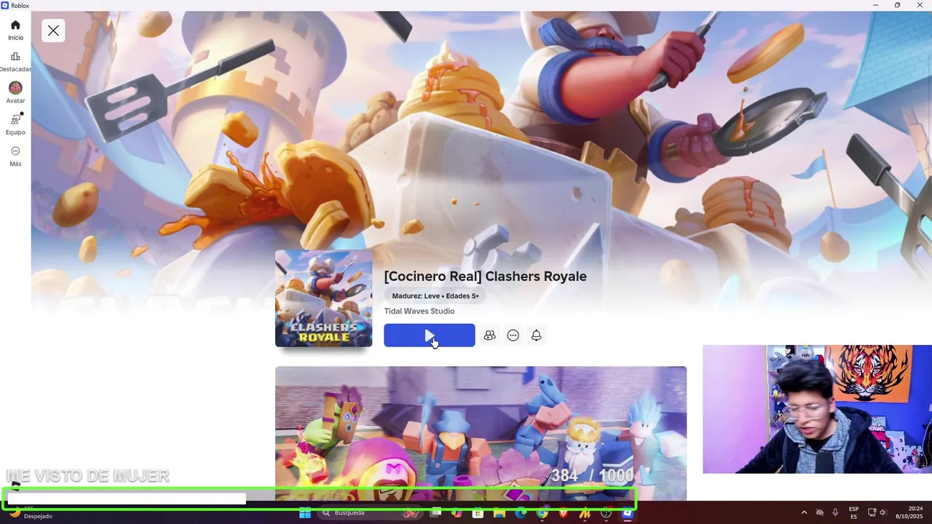This screenshot has height=524, width=932.
Task: Select the Madurez: Leve • Edades 5+ label
Action: [435, 296]
